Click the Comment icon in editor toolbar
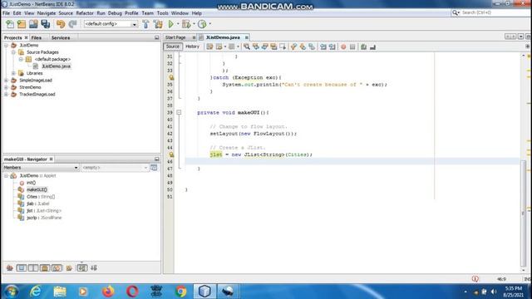This screenshot has width=532, height=299. [363, 47]
